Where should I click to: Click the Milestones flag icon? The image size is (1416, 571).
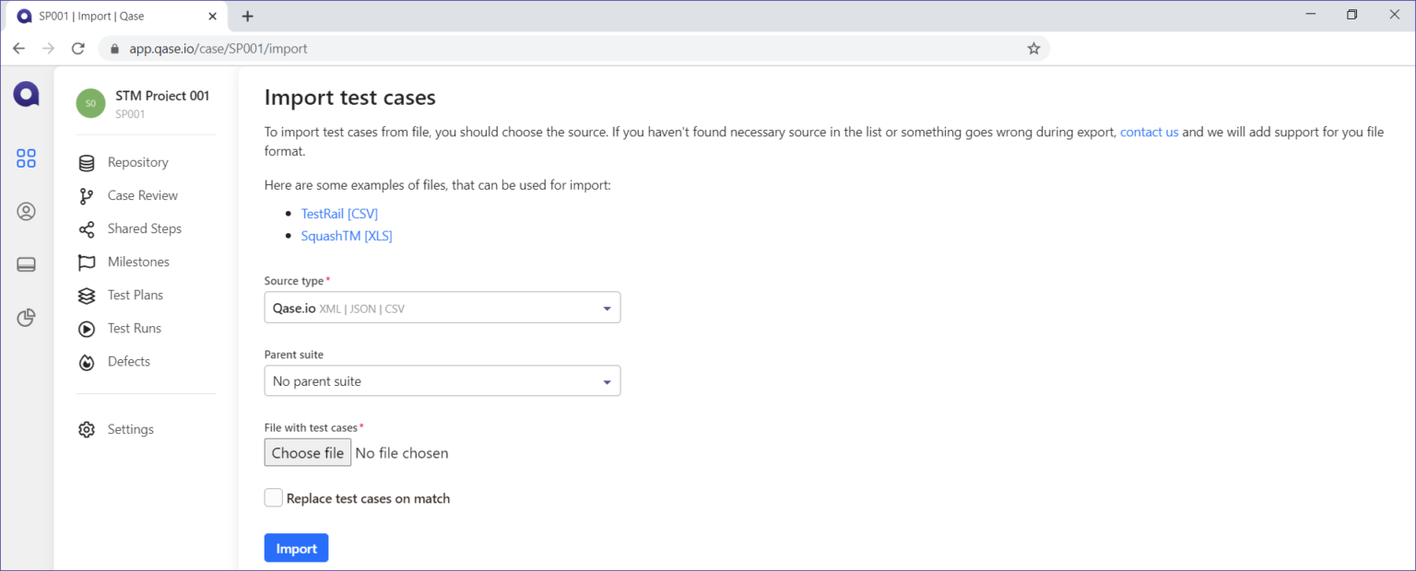point(86,262)
